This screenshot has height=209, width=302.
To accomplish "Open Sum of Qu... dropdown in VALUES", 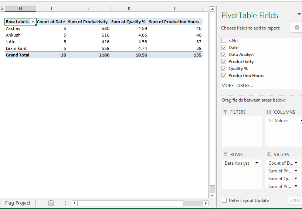I will pyautogui.click(x=296, y=178).
